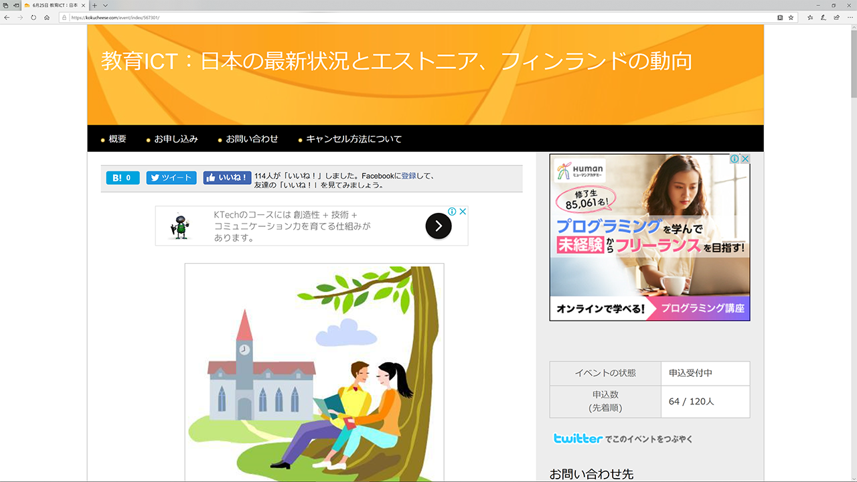The height and width of the screenshot is (482, 857).
Task: Select the 6月25日 教育ICT browser tab
Action: tap(55, 5)
